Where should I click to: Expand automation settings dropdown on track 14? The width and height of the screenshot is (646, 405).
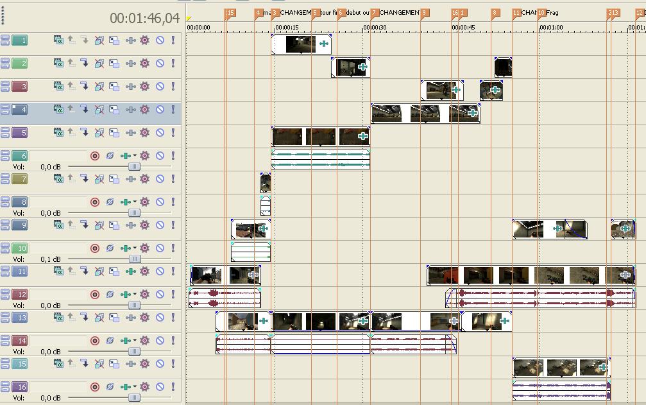(x=135, y=340)
